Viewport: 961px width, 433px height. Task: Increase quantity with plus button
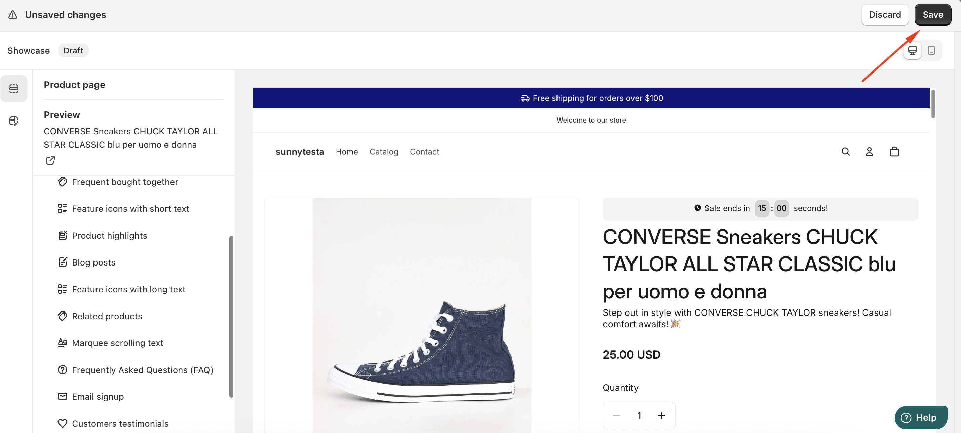coord(661,415)
